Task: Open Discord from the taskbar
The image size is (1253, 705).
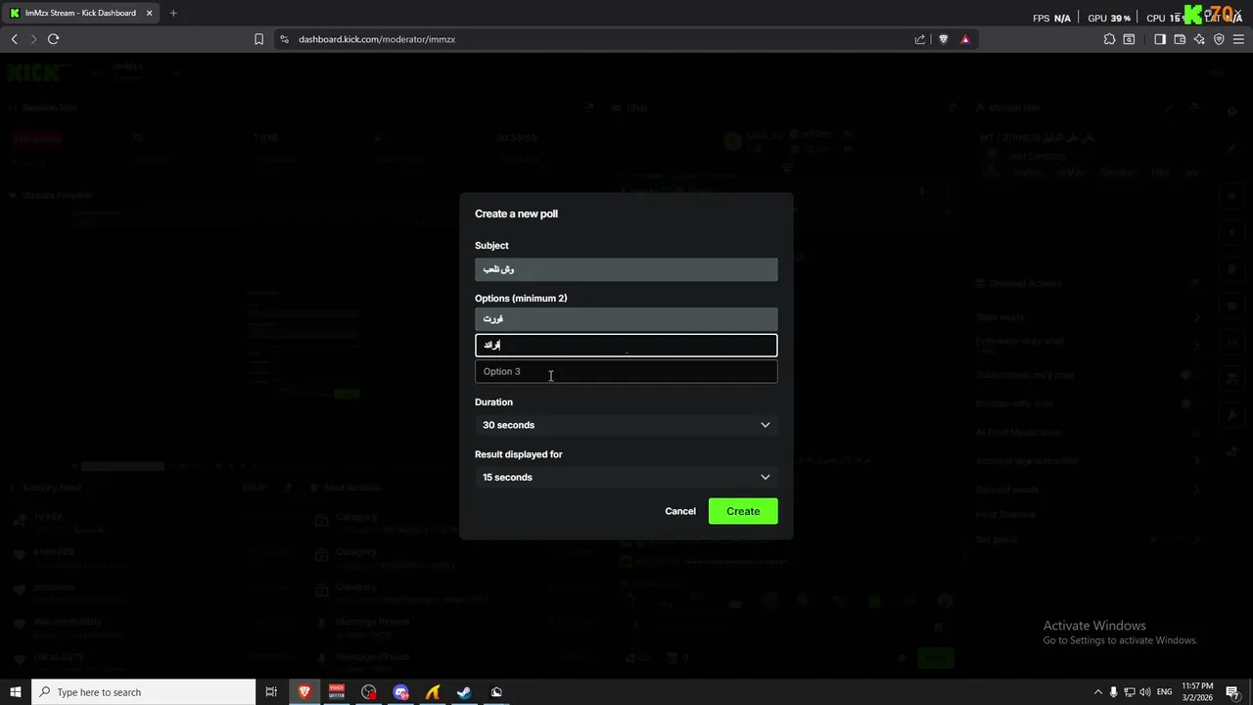Action: tap(400, 692)
